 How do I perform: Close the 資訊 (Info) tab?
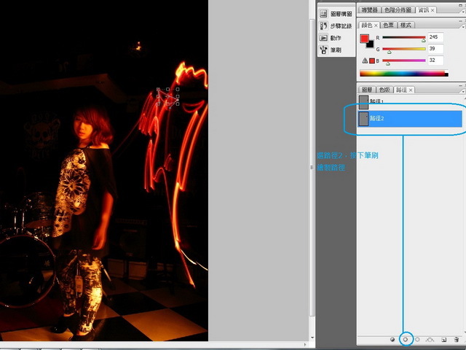[433, 10]
